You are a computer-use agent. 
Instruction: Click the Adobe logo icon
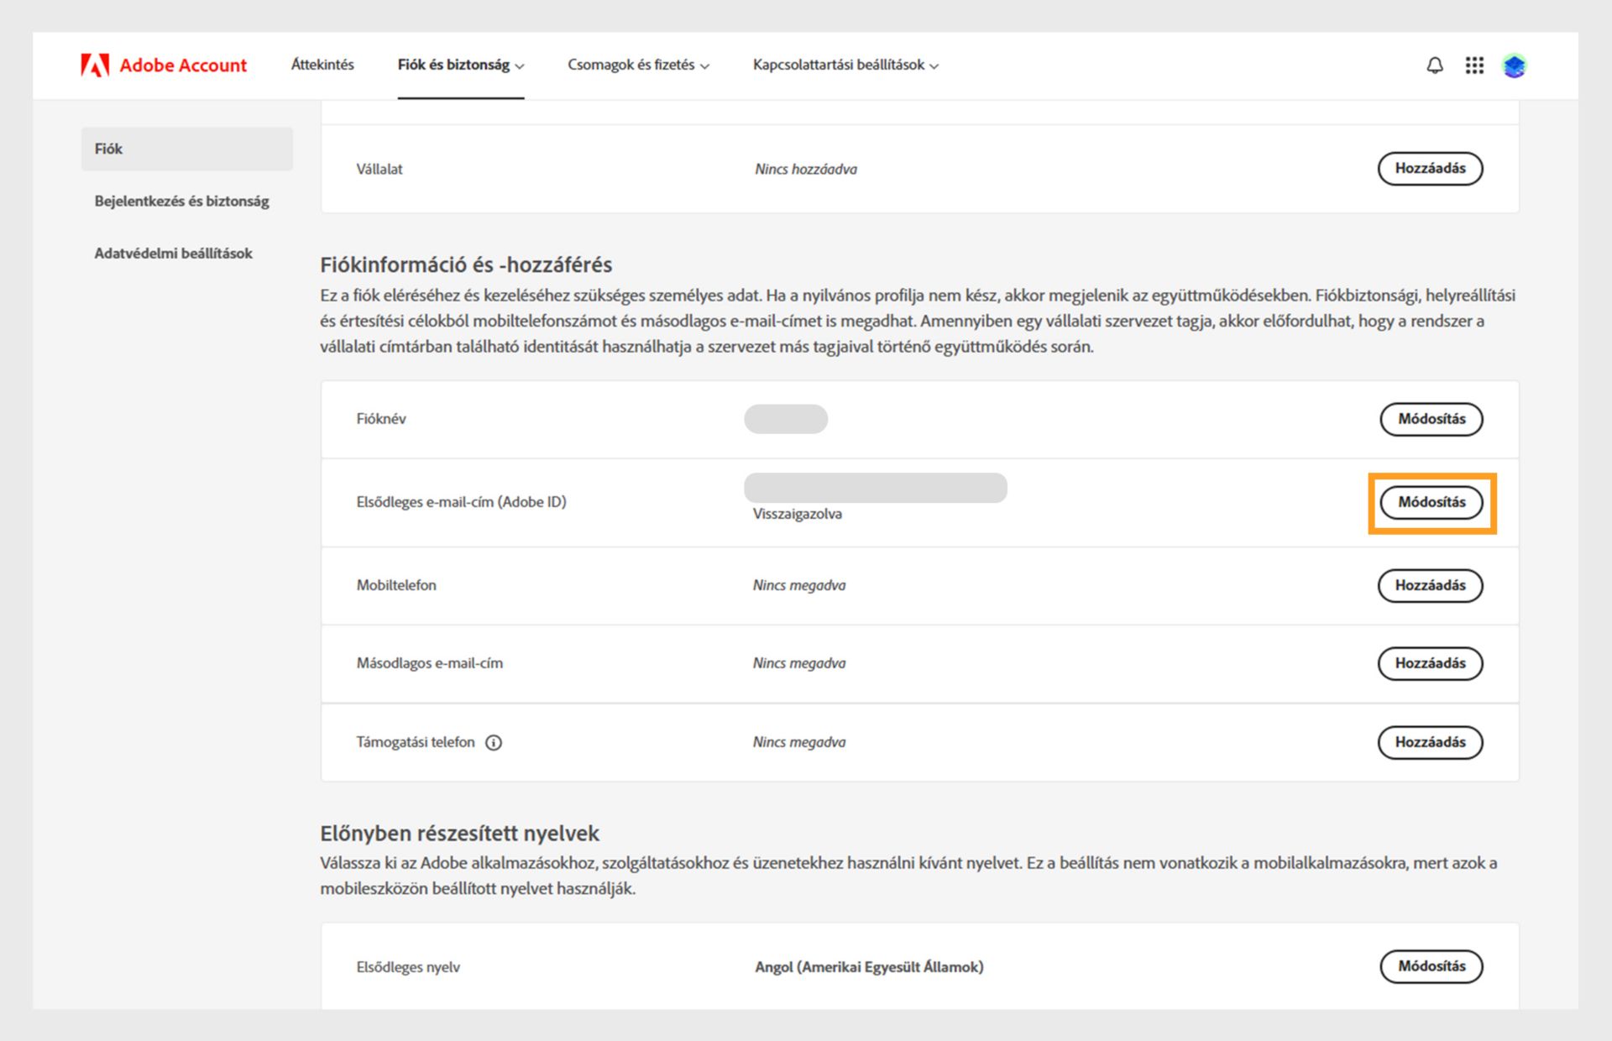pyautogui.click(x=95, y=65)
